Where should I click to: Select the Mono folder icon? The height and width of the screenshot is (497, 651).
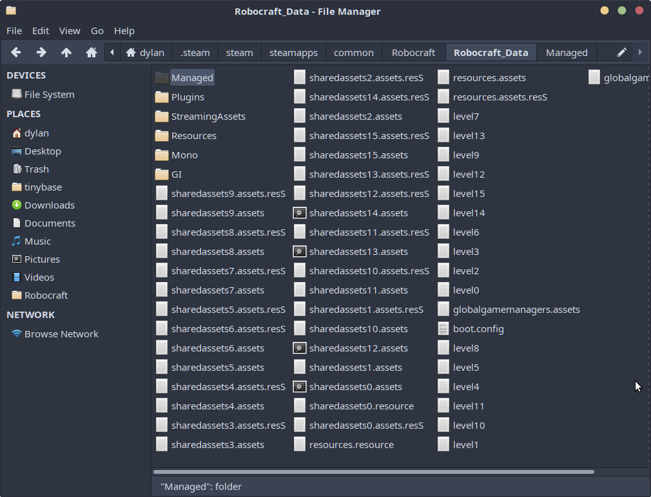click(x=162, y=155)
